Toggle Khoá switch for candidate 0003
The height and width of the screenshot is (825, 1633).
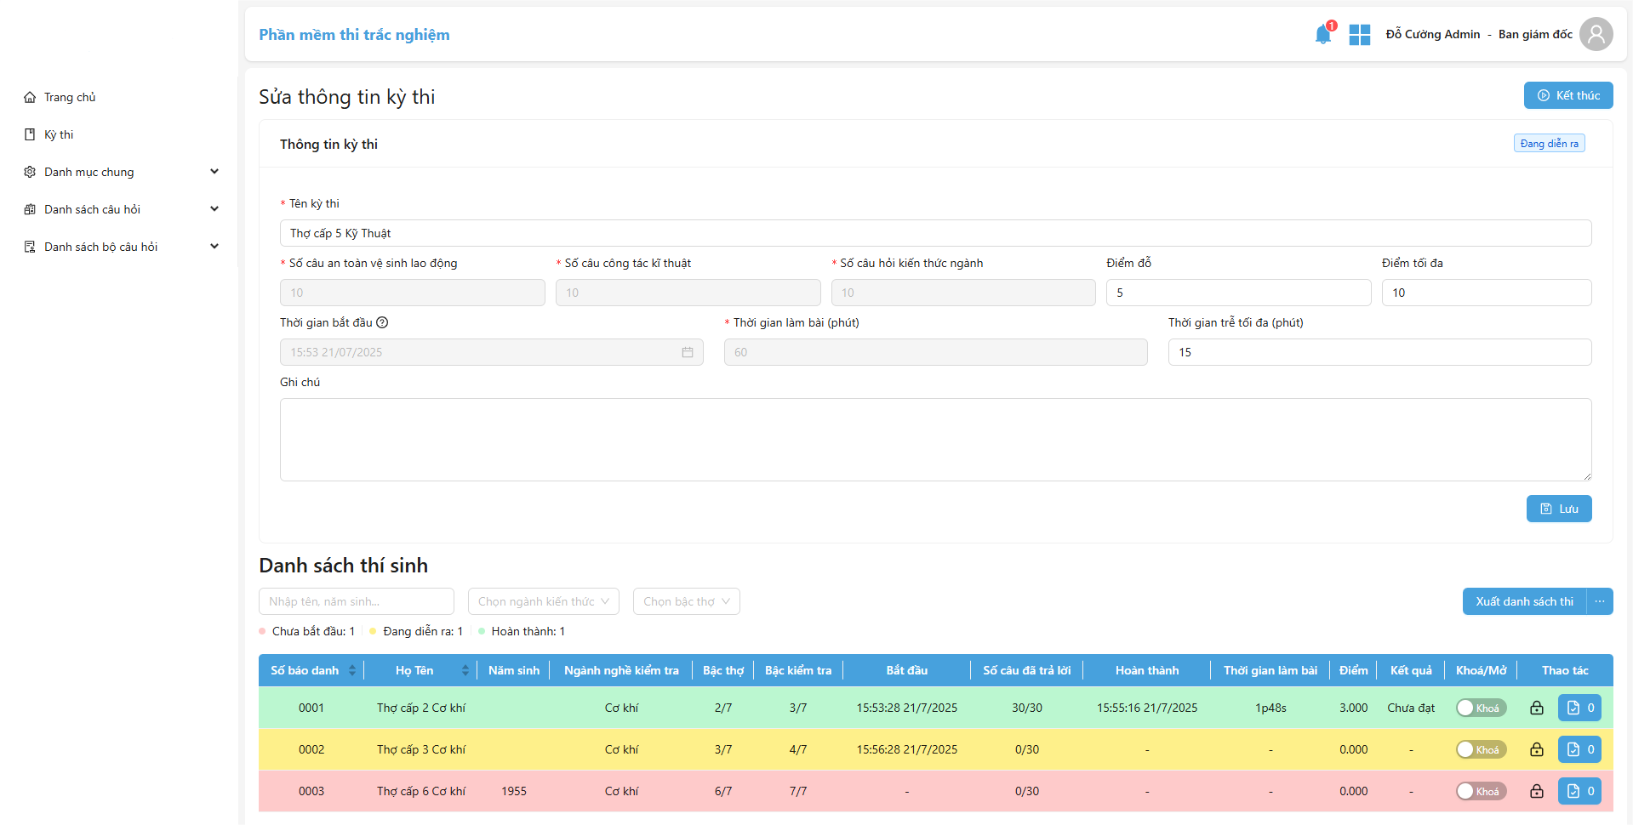click(1480, 791)
